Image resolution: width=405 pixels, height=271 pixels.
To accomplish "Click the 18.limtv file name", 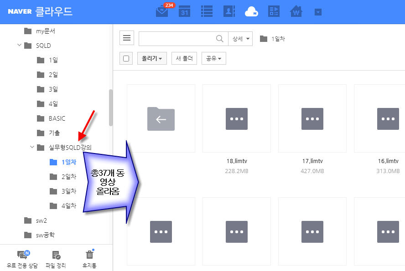I will (x=237, y=161).
